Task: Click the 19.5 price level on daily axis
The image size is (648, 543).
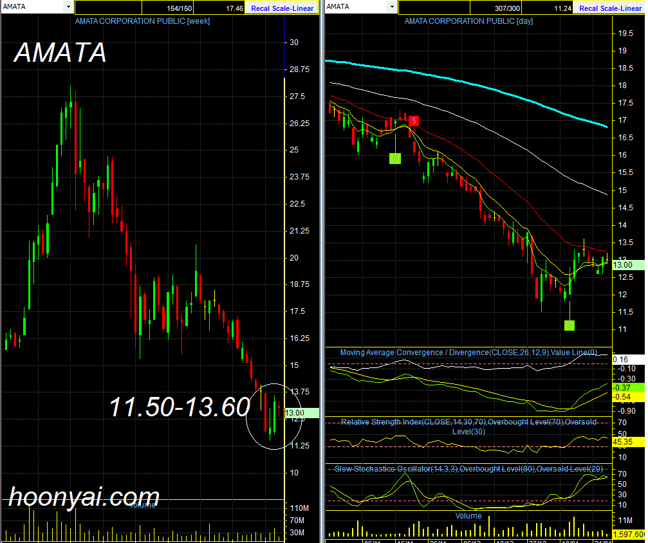Action: [625, 33]
